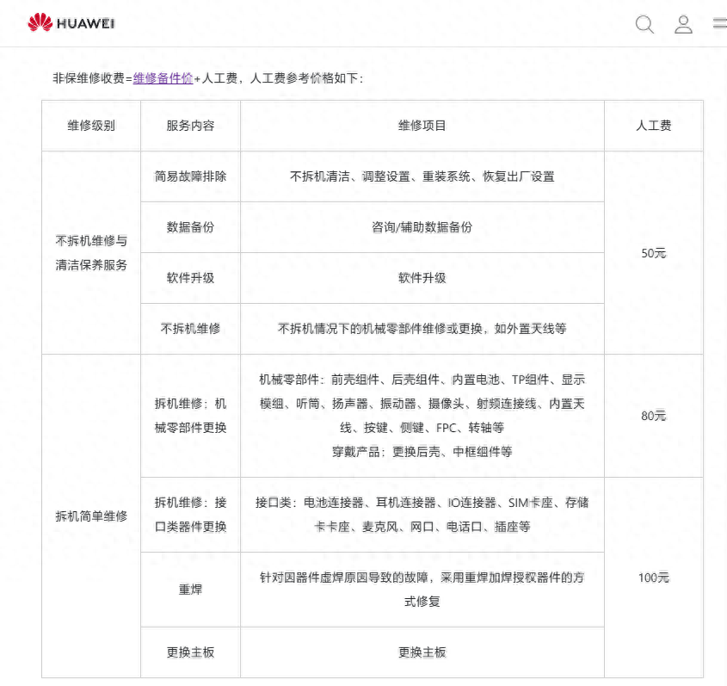Click the user account icon
727x686 pixels.
pyautogui.click(x=683, y=24)
